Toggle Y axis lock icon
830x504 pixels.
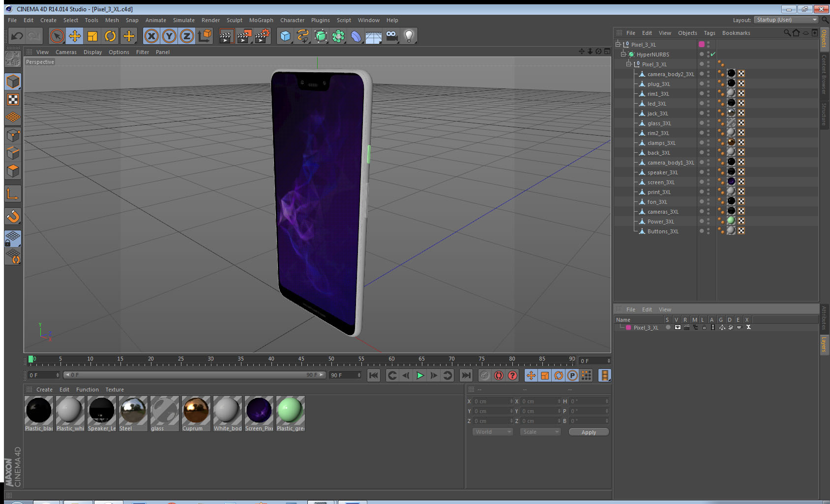169,36
